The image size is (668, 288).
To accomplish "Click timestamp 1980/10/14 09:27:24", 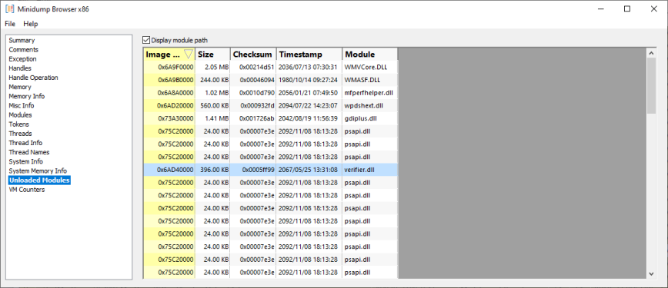I will click(x=308, y=80).
